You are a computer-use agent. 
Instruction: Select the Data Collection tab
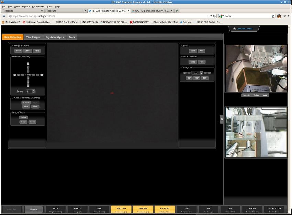coord(13,37)
